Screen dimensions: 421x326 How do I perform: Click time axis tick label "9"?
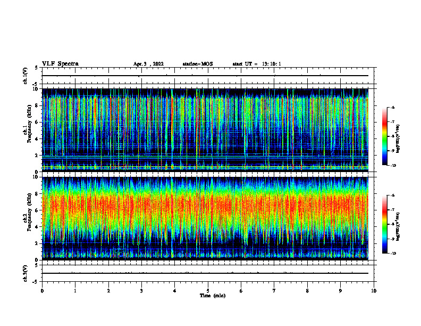click(x=340, y=291)
